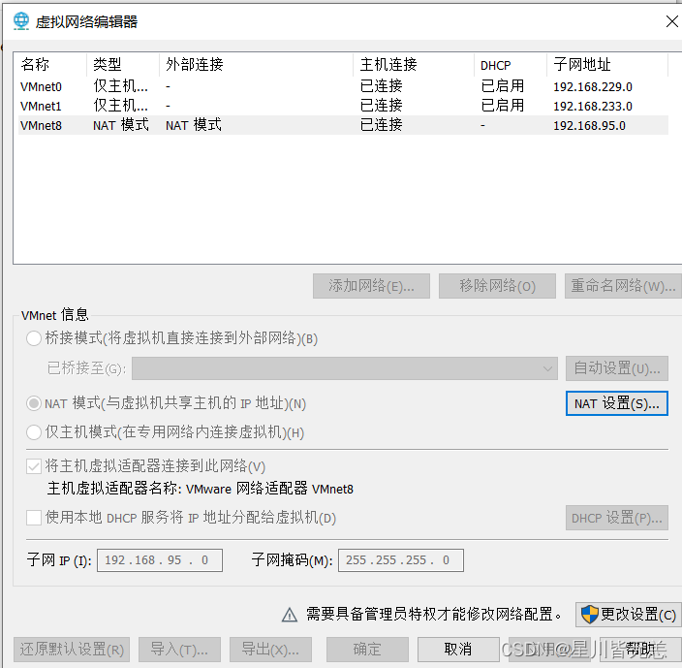Click 移除网络(O) button
This screenshot has width=682, height=668.
click(497, 286)
